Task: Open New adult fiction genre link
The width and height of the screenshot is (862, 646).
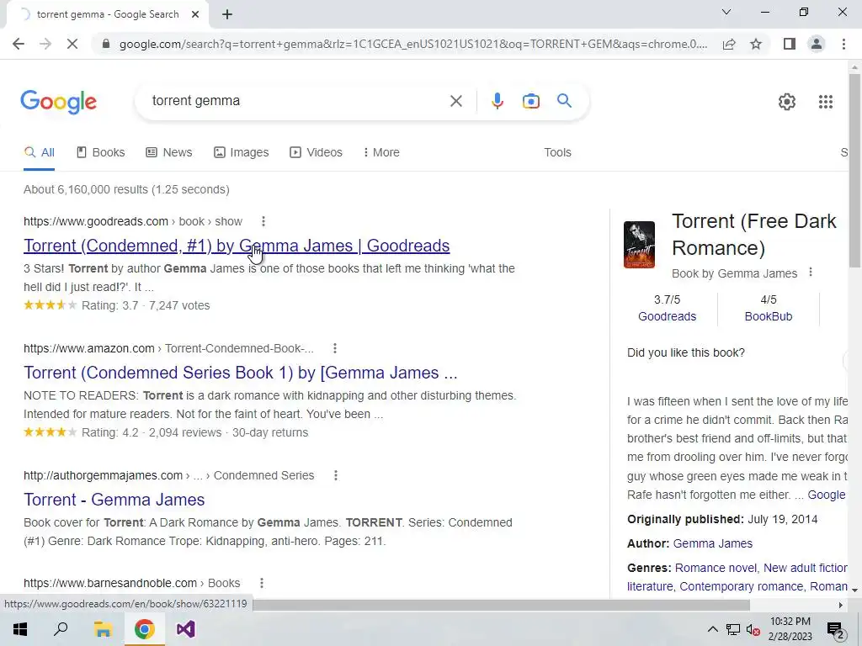Action: tap(805, 568)
